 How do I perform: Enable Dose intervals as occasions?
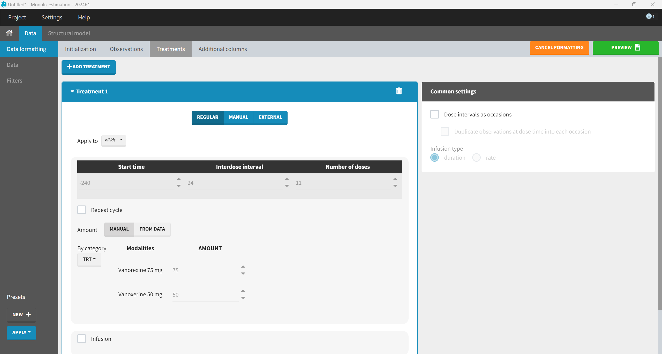tap(434, 114)
